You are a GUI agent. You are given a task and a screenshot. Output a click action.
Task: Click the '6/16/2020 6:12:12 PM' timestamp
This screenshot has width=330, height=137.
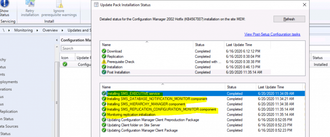(x=243, y=51)
